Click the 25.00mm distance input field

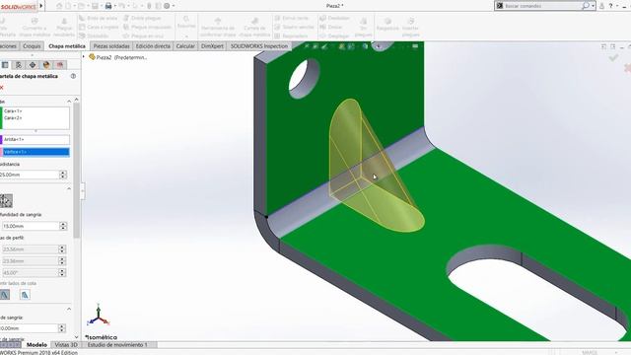pyautogui.click(x=29, y=175)
